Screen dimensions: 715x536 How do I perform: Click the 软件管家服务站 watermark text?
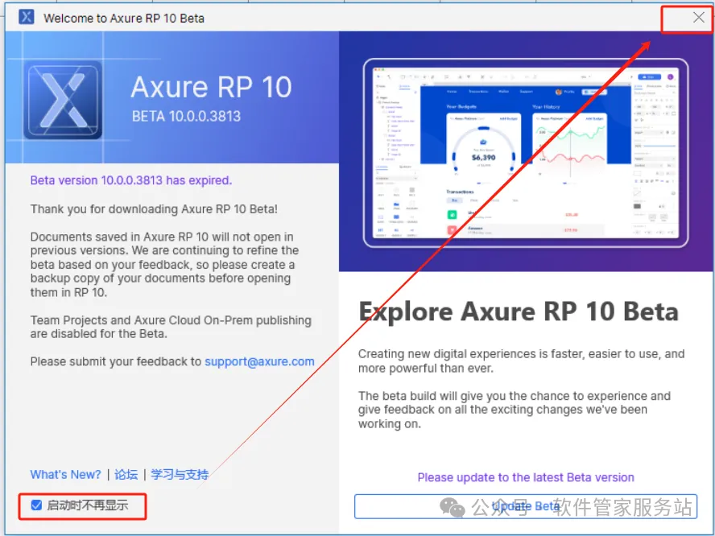623,507
